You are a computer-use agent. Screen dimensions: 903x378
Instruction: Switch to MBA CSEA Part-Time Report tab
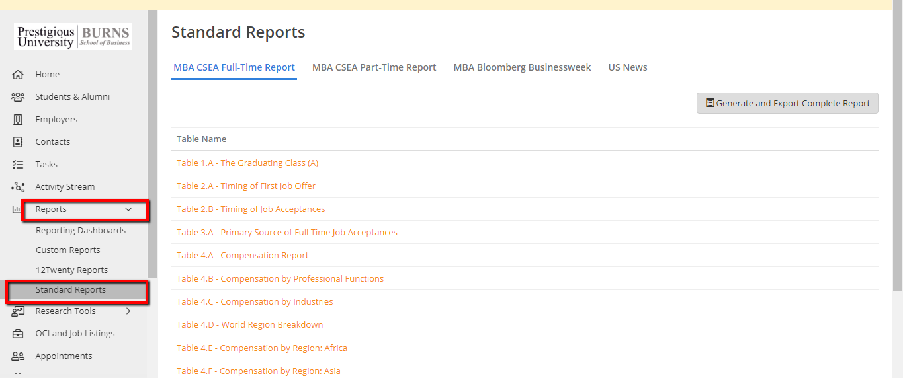click(x=374, y=67)
